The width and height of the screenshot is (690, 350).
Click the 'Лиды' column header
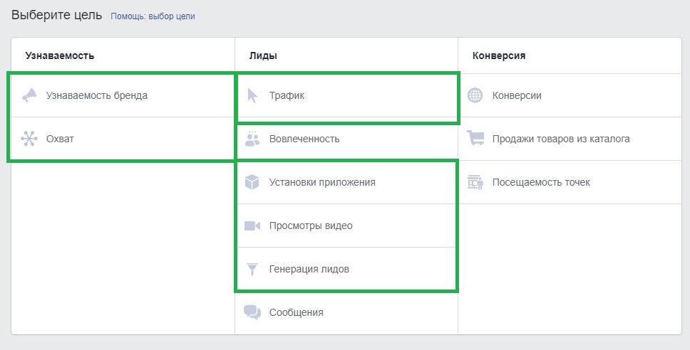(263, 55)
